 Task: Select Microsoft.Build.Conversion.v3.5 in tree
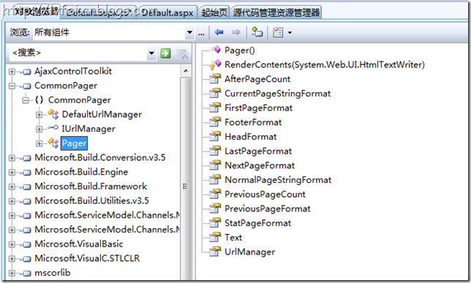100,157
